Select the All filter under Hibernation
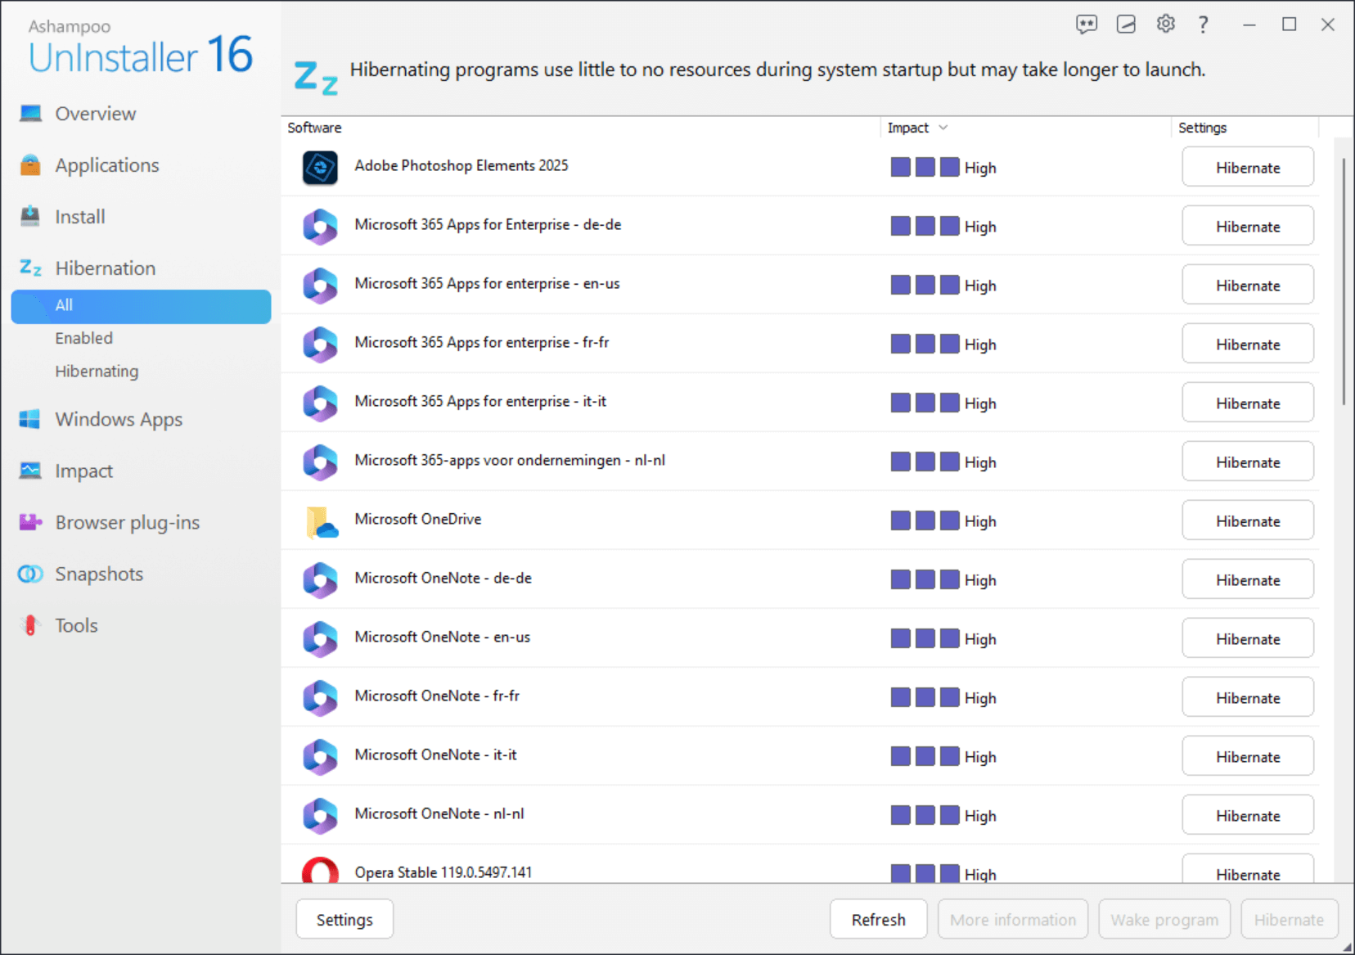 [64, 305]
